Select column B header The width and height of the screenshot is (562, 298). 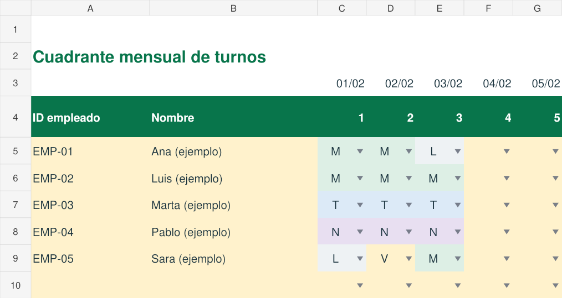pyautogui.click(x=233, y=8)
